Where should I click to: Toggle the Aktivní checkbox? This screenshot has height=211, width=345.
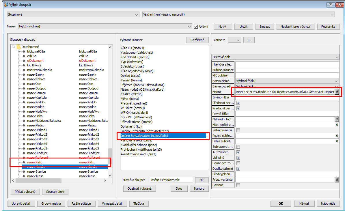click(x=196, y=27)
